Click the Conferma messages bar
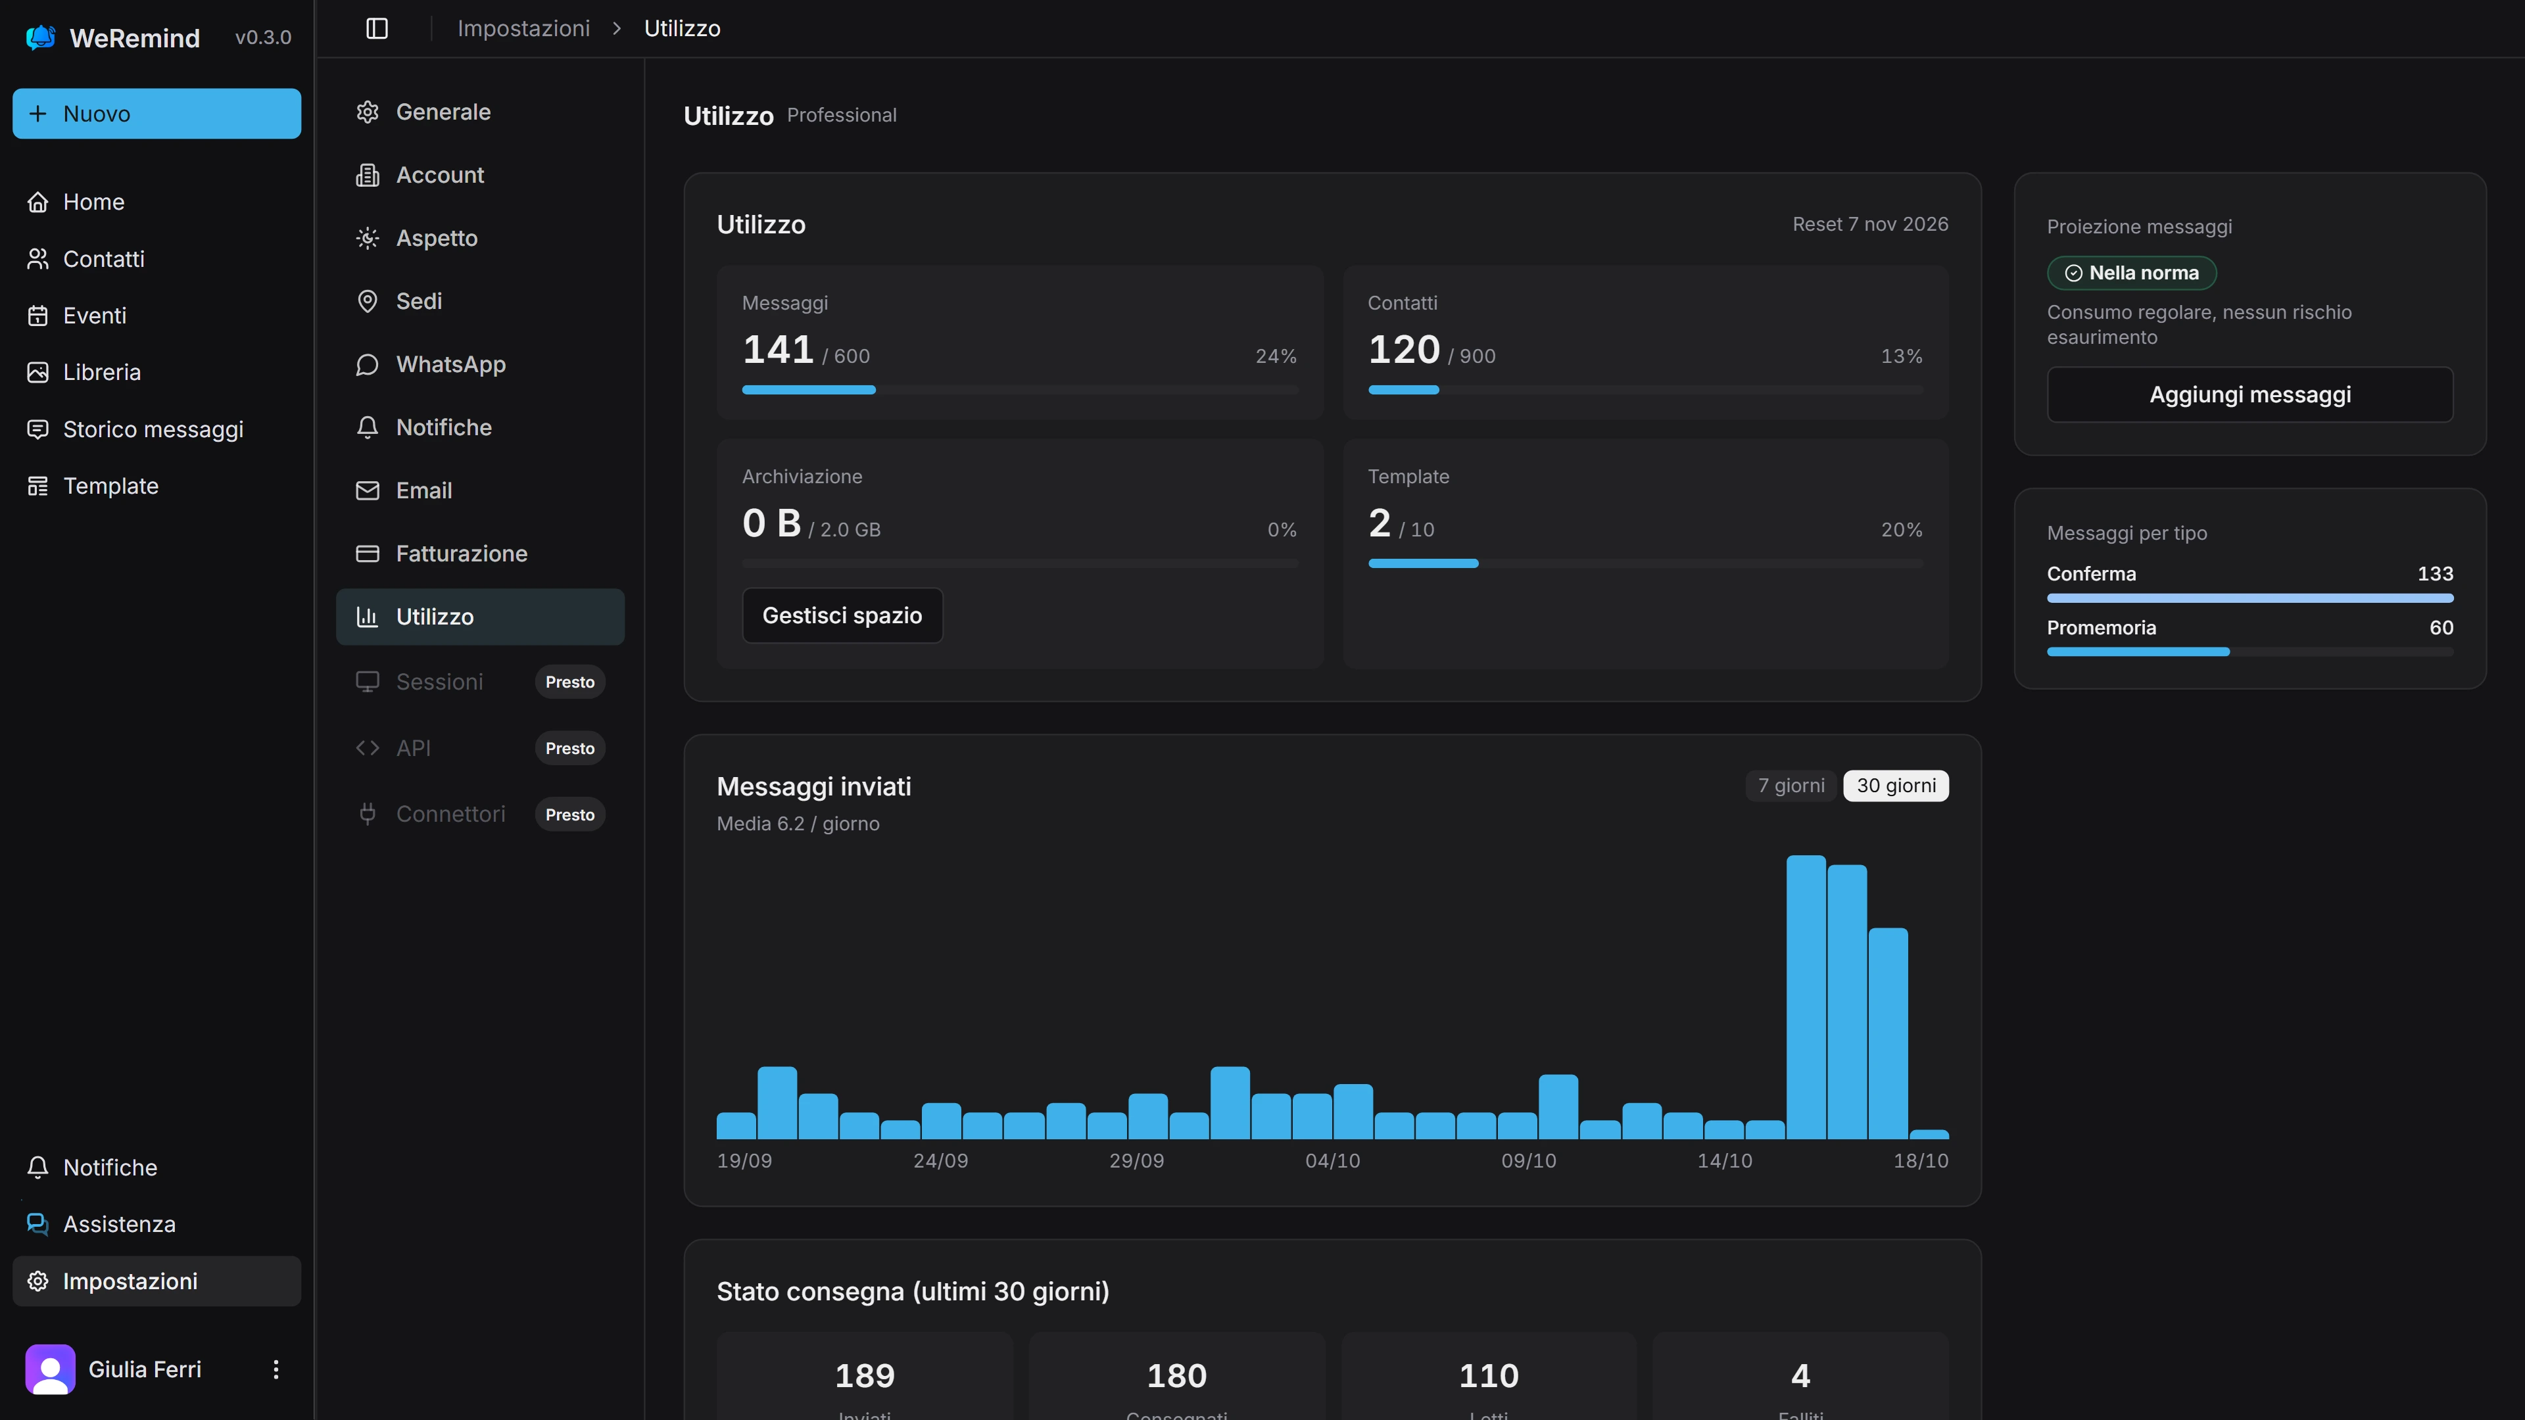The width and height of the screenshot is (2525, 1420). coord(2249,598)
